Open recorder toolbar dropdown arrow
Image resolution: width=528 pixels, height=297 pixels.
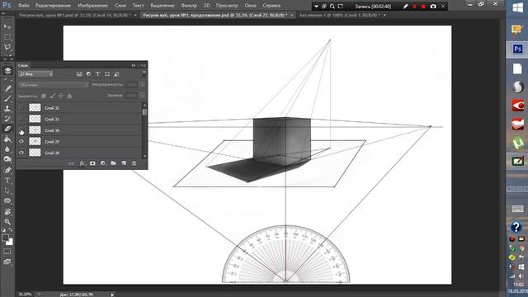[316, 7]
